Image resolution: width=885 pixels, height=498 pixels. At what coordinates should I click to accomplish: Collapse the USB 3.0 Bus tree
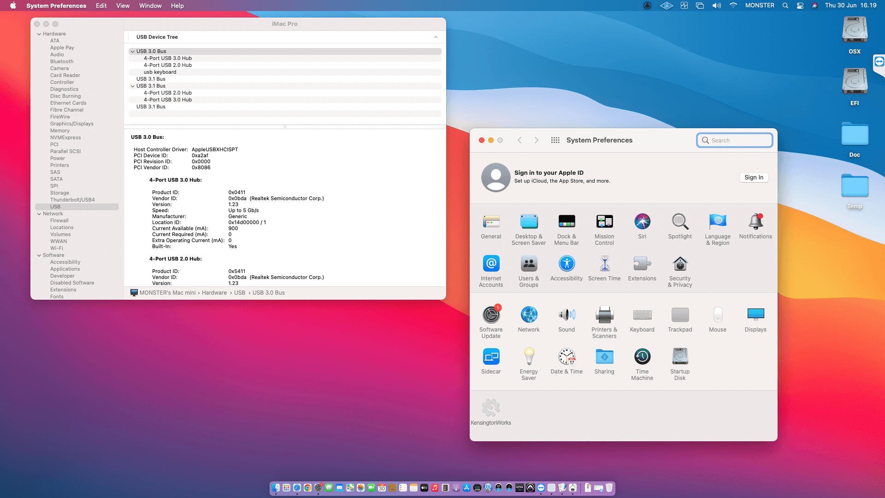133,51
